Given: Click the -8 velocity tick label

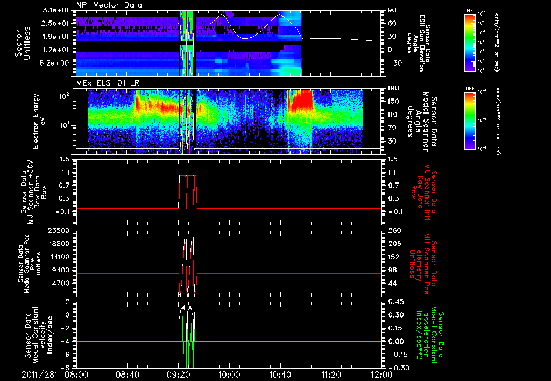Looking at the screenshot, I should pos(65,368).
